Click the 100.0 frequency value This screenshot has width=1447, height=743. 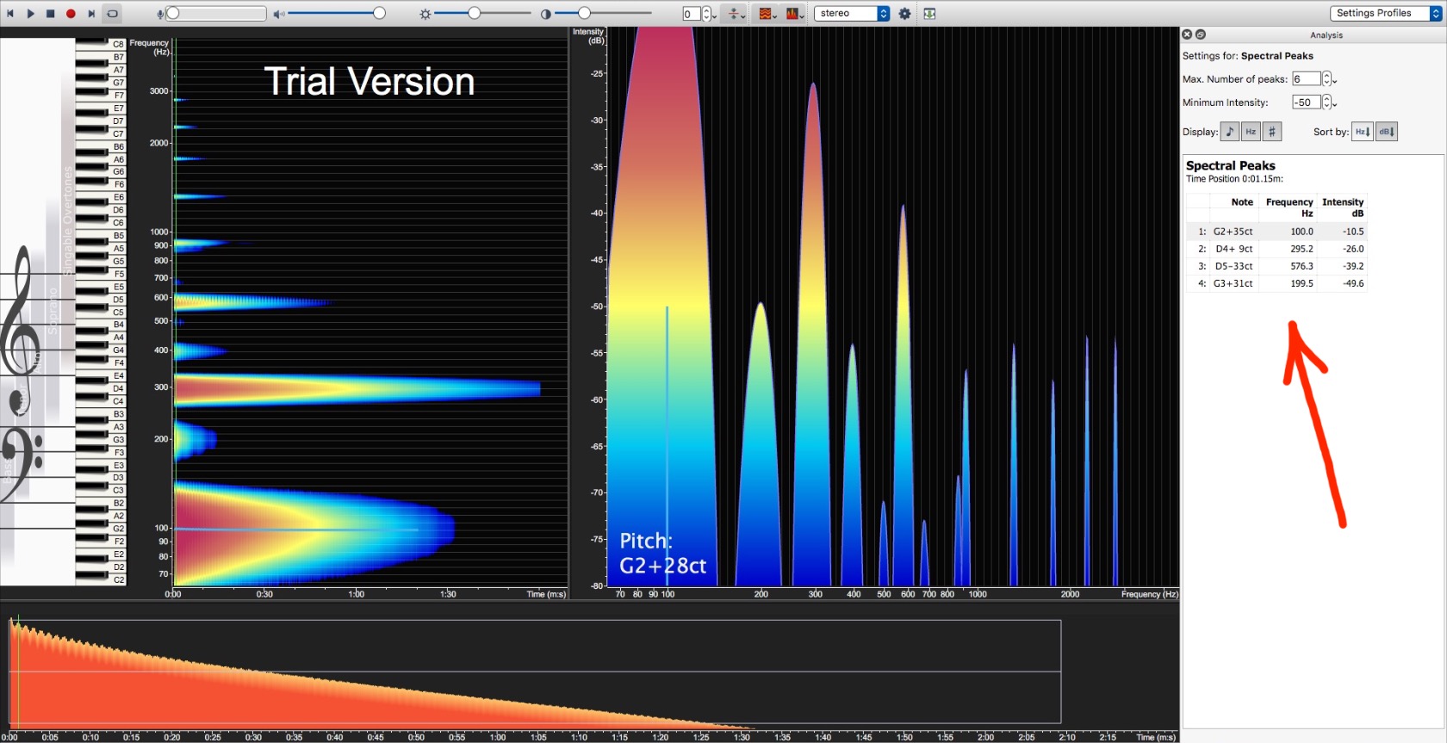point(1301,232)
